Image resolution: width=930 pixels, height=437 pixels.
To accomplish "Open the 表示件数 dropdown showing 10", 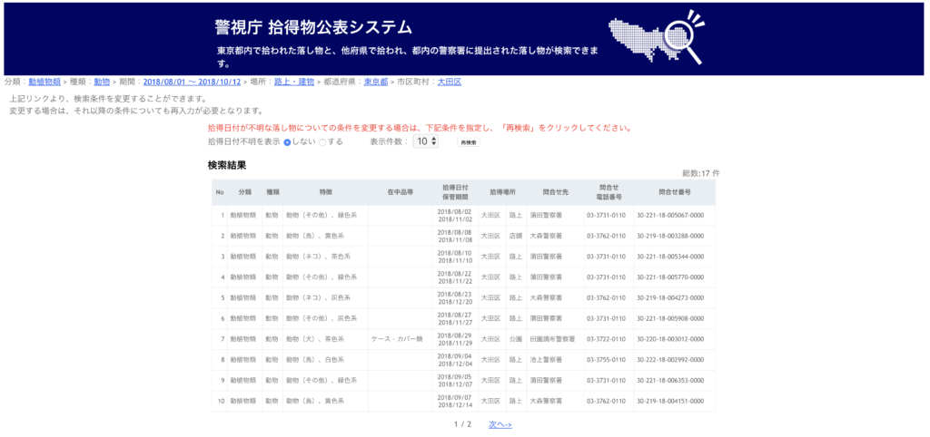I will pos(426,141).
